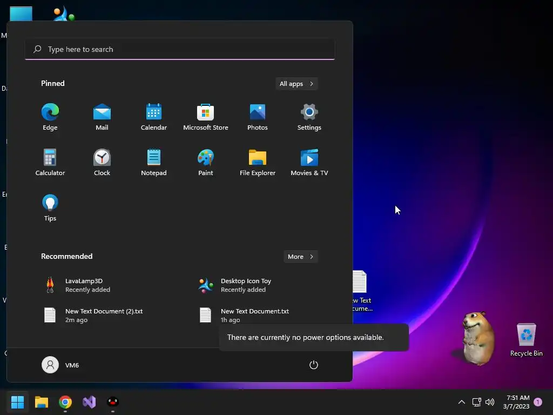Open the network status tray icon
This screenshot has height=415, width=553.
[x=476, y=401]
